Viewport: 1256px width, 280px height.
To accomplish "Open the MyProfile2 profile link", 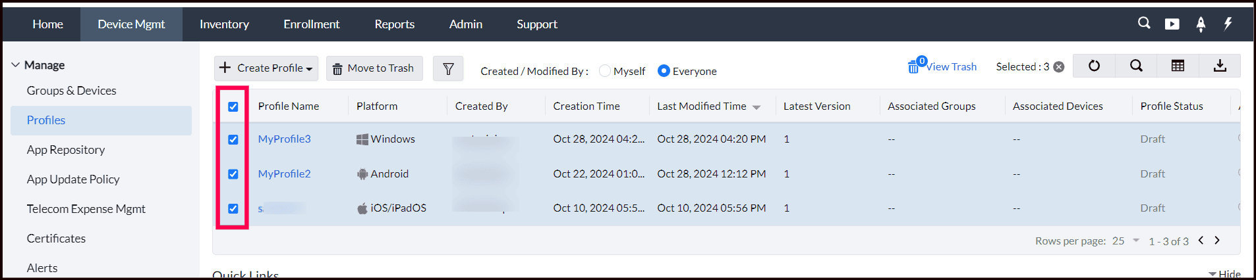I will tap(284, 174).
